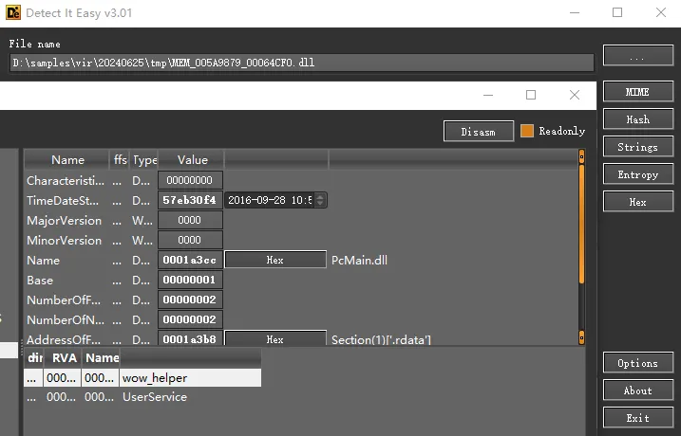Toggle the Readonly checkbox

pyautogui.click(x=527, y=131)
